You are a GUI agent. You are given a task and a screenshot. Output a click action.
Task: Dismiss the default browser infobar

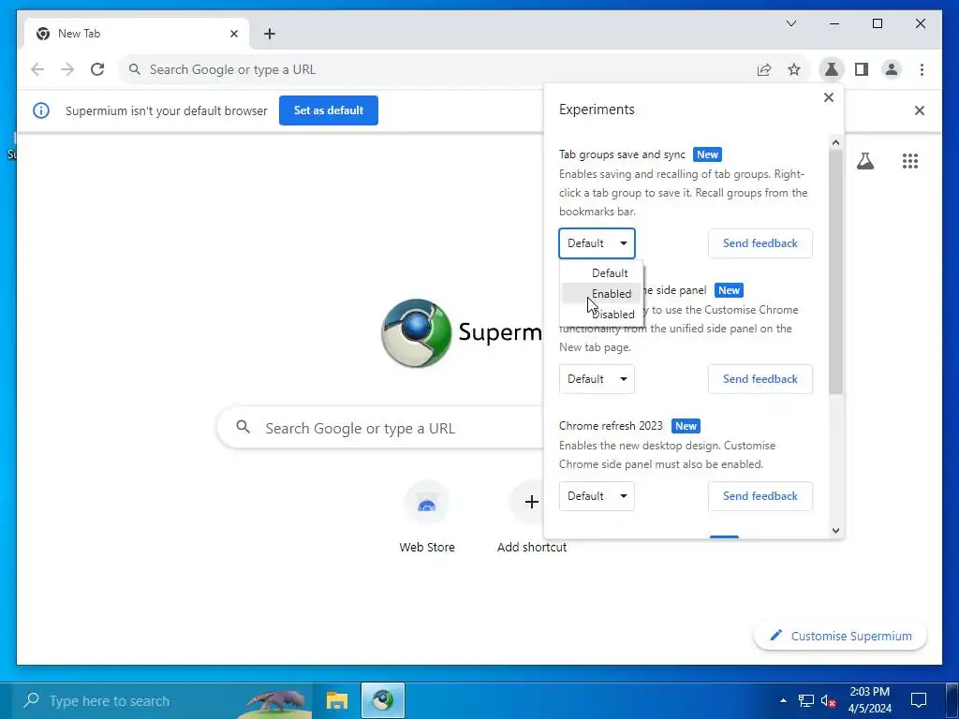coord(920,110)
